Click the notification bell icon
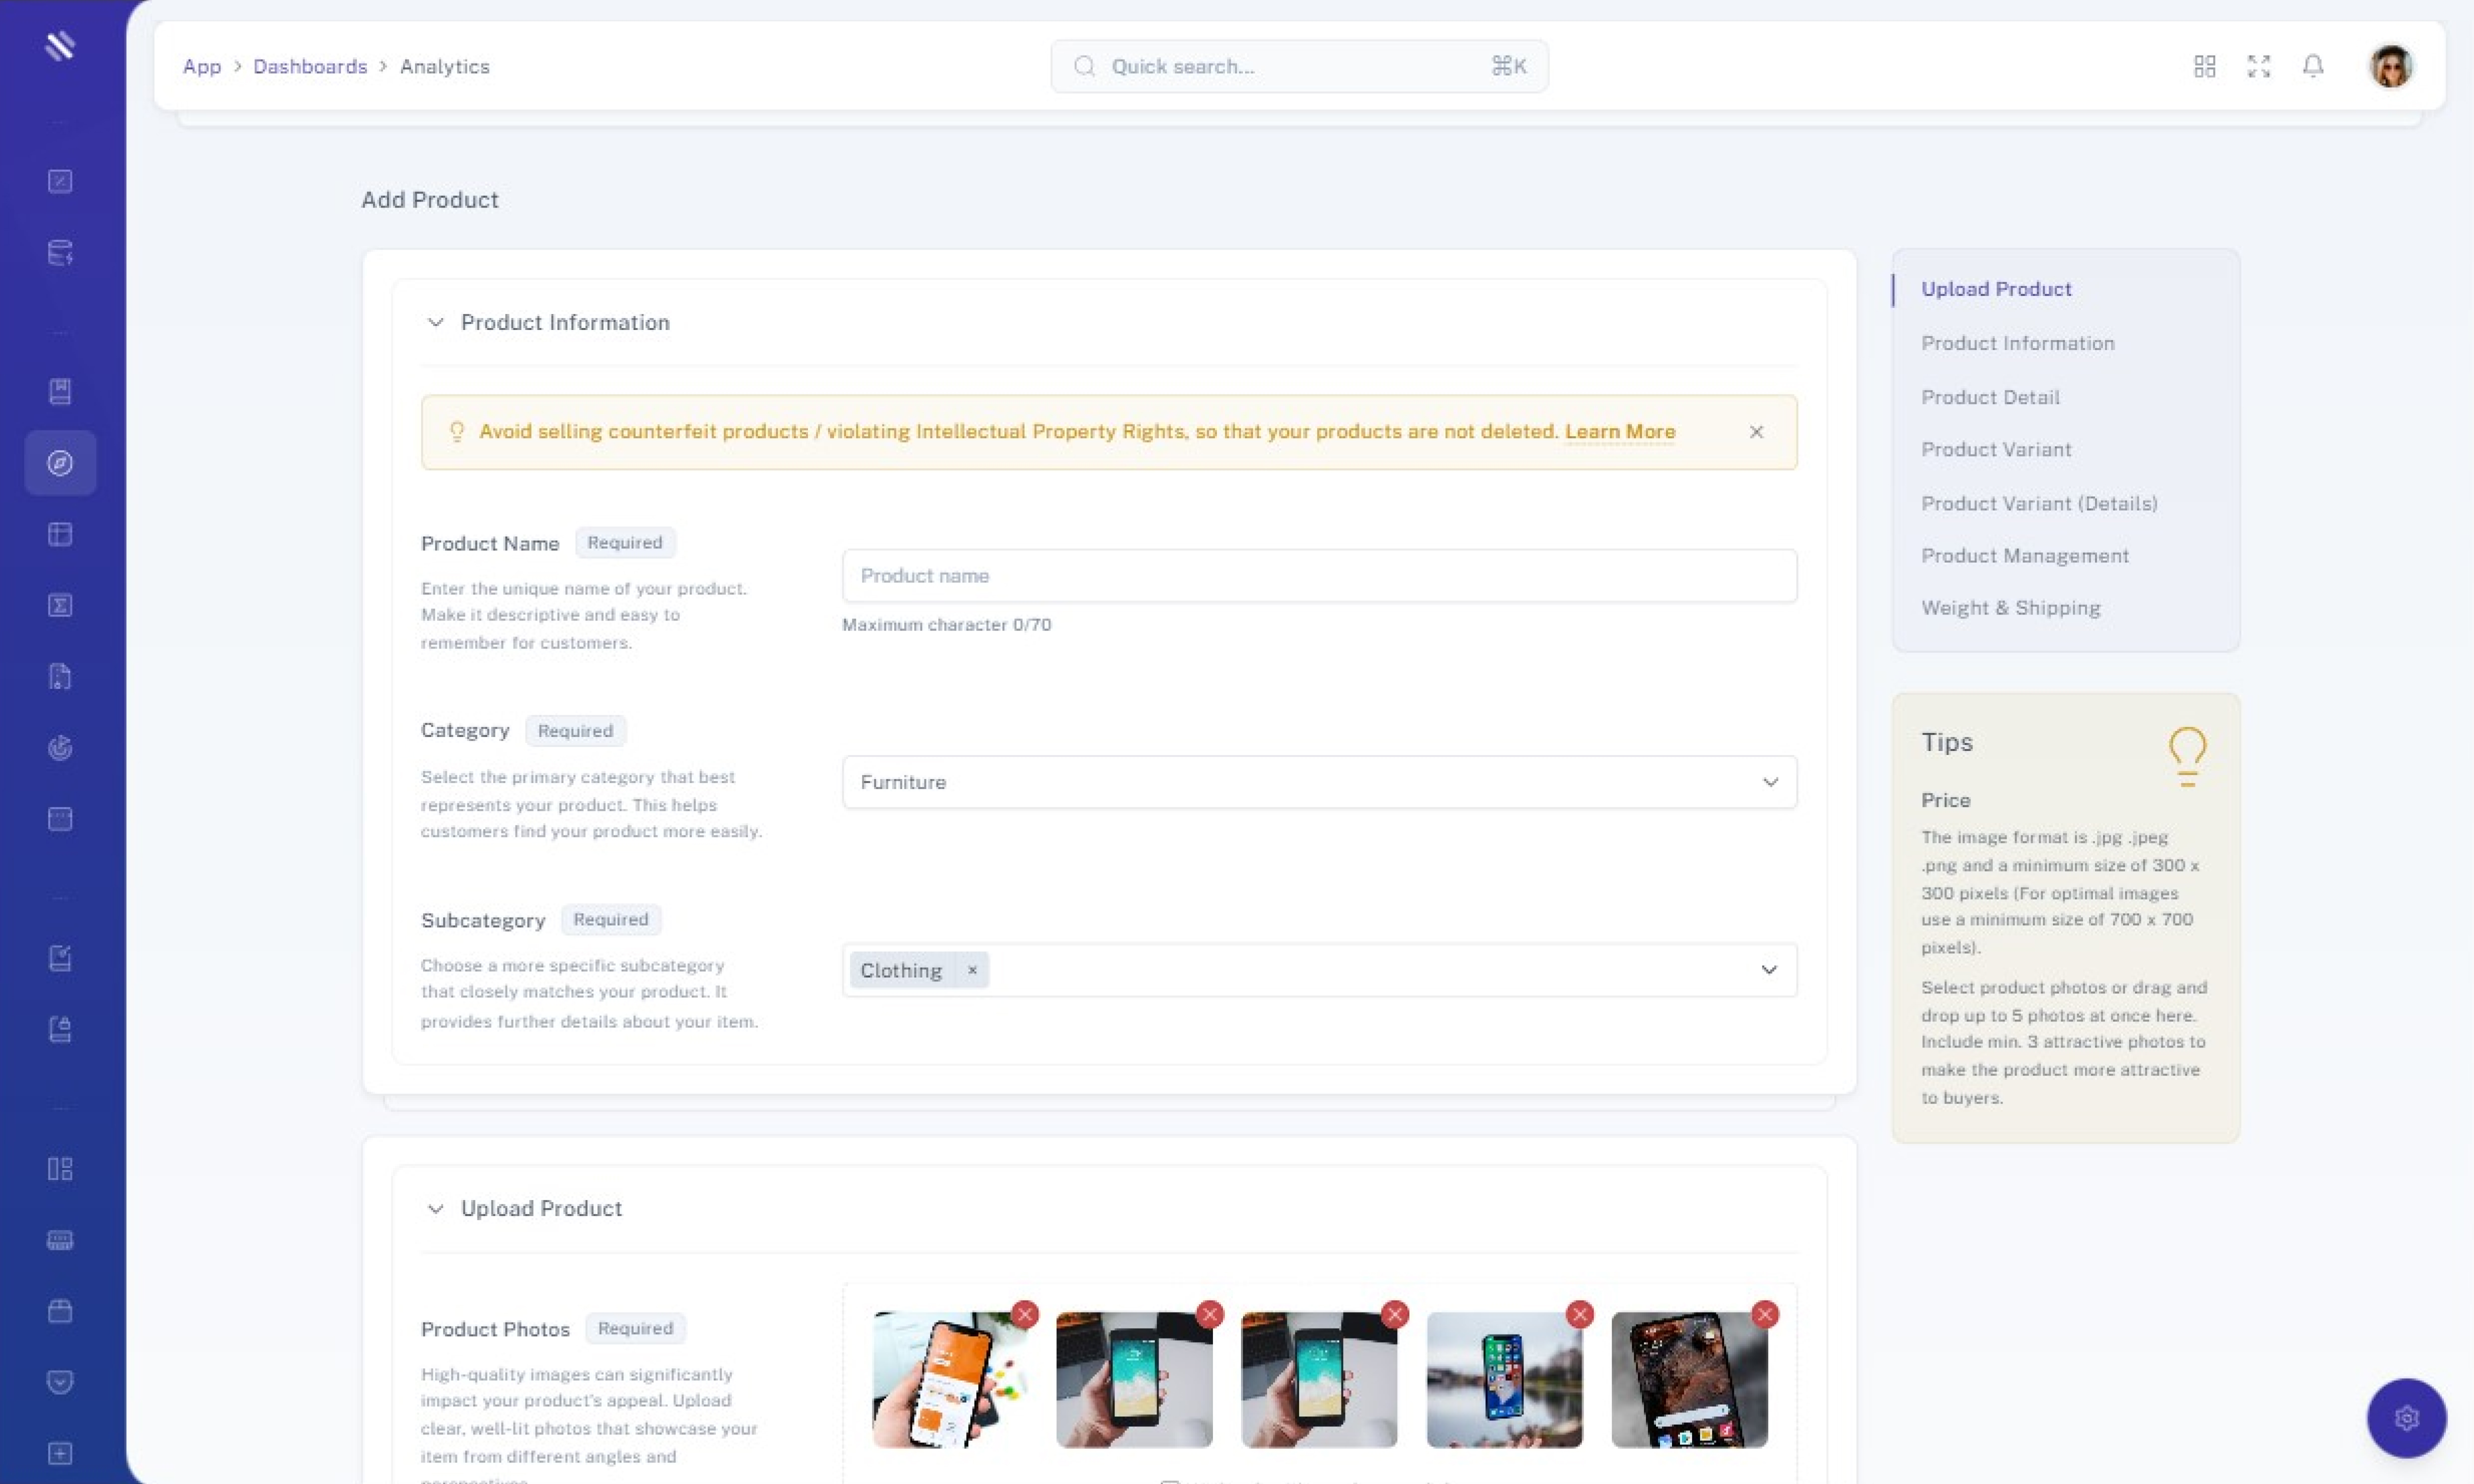This screenshot has width=2474, height=1484. tap(2312, 66)
